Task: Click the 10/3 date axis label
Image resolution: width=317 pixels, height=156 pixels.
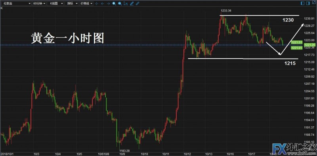Action: (36, 154)
